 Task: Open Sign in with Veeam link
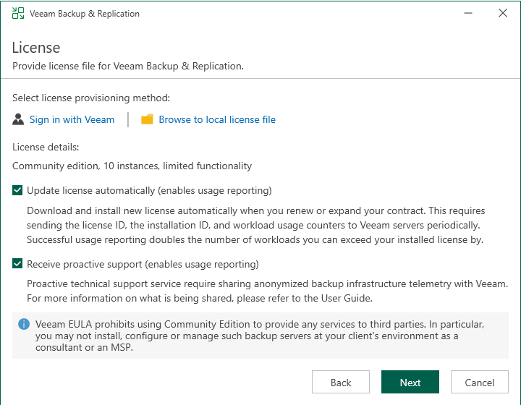pyautogui.click(x=72, y=119)
